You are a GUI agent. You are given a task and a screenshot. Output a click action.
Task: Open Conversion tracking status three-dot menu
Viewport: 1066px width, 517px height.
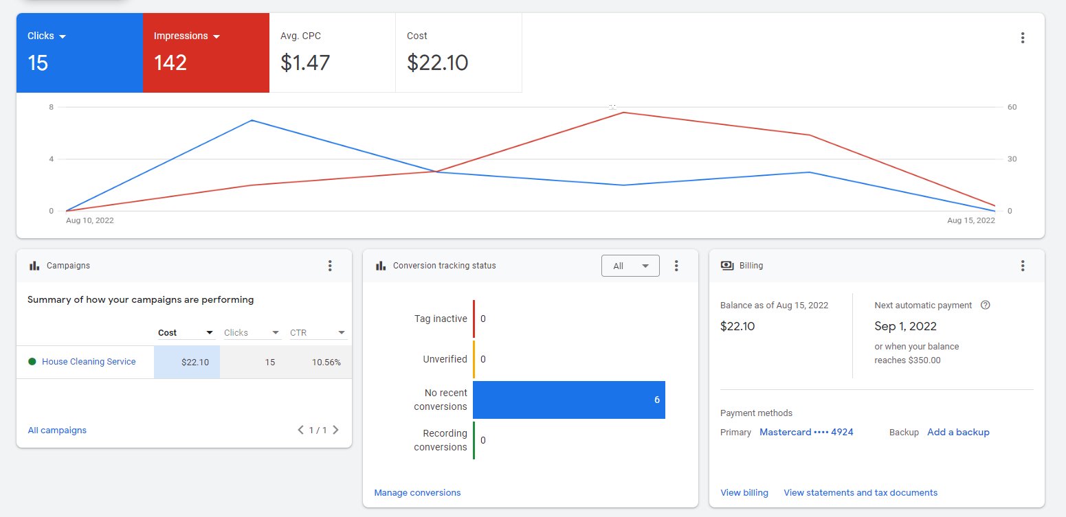pos(676,266)
